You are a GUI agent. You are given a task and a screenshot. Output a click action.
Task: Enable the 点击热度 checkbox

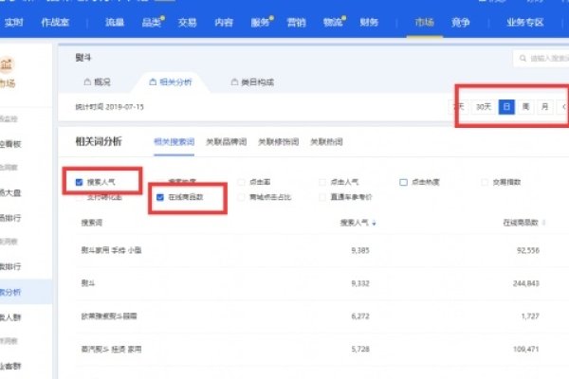[x=403, y=182]
